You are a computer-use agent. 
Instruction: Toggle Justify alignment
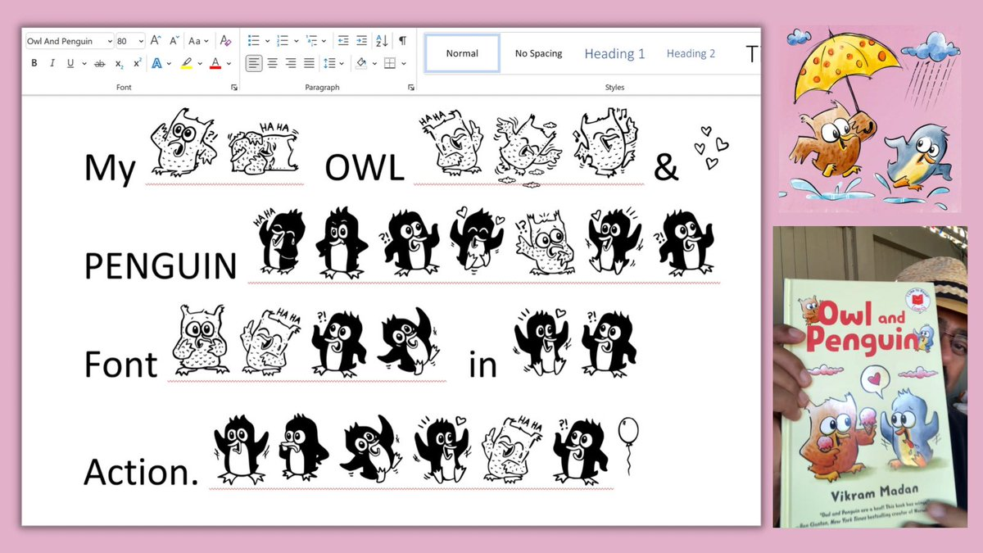[309, 63]
